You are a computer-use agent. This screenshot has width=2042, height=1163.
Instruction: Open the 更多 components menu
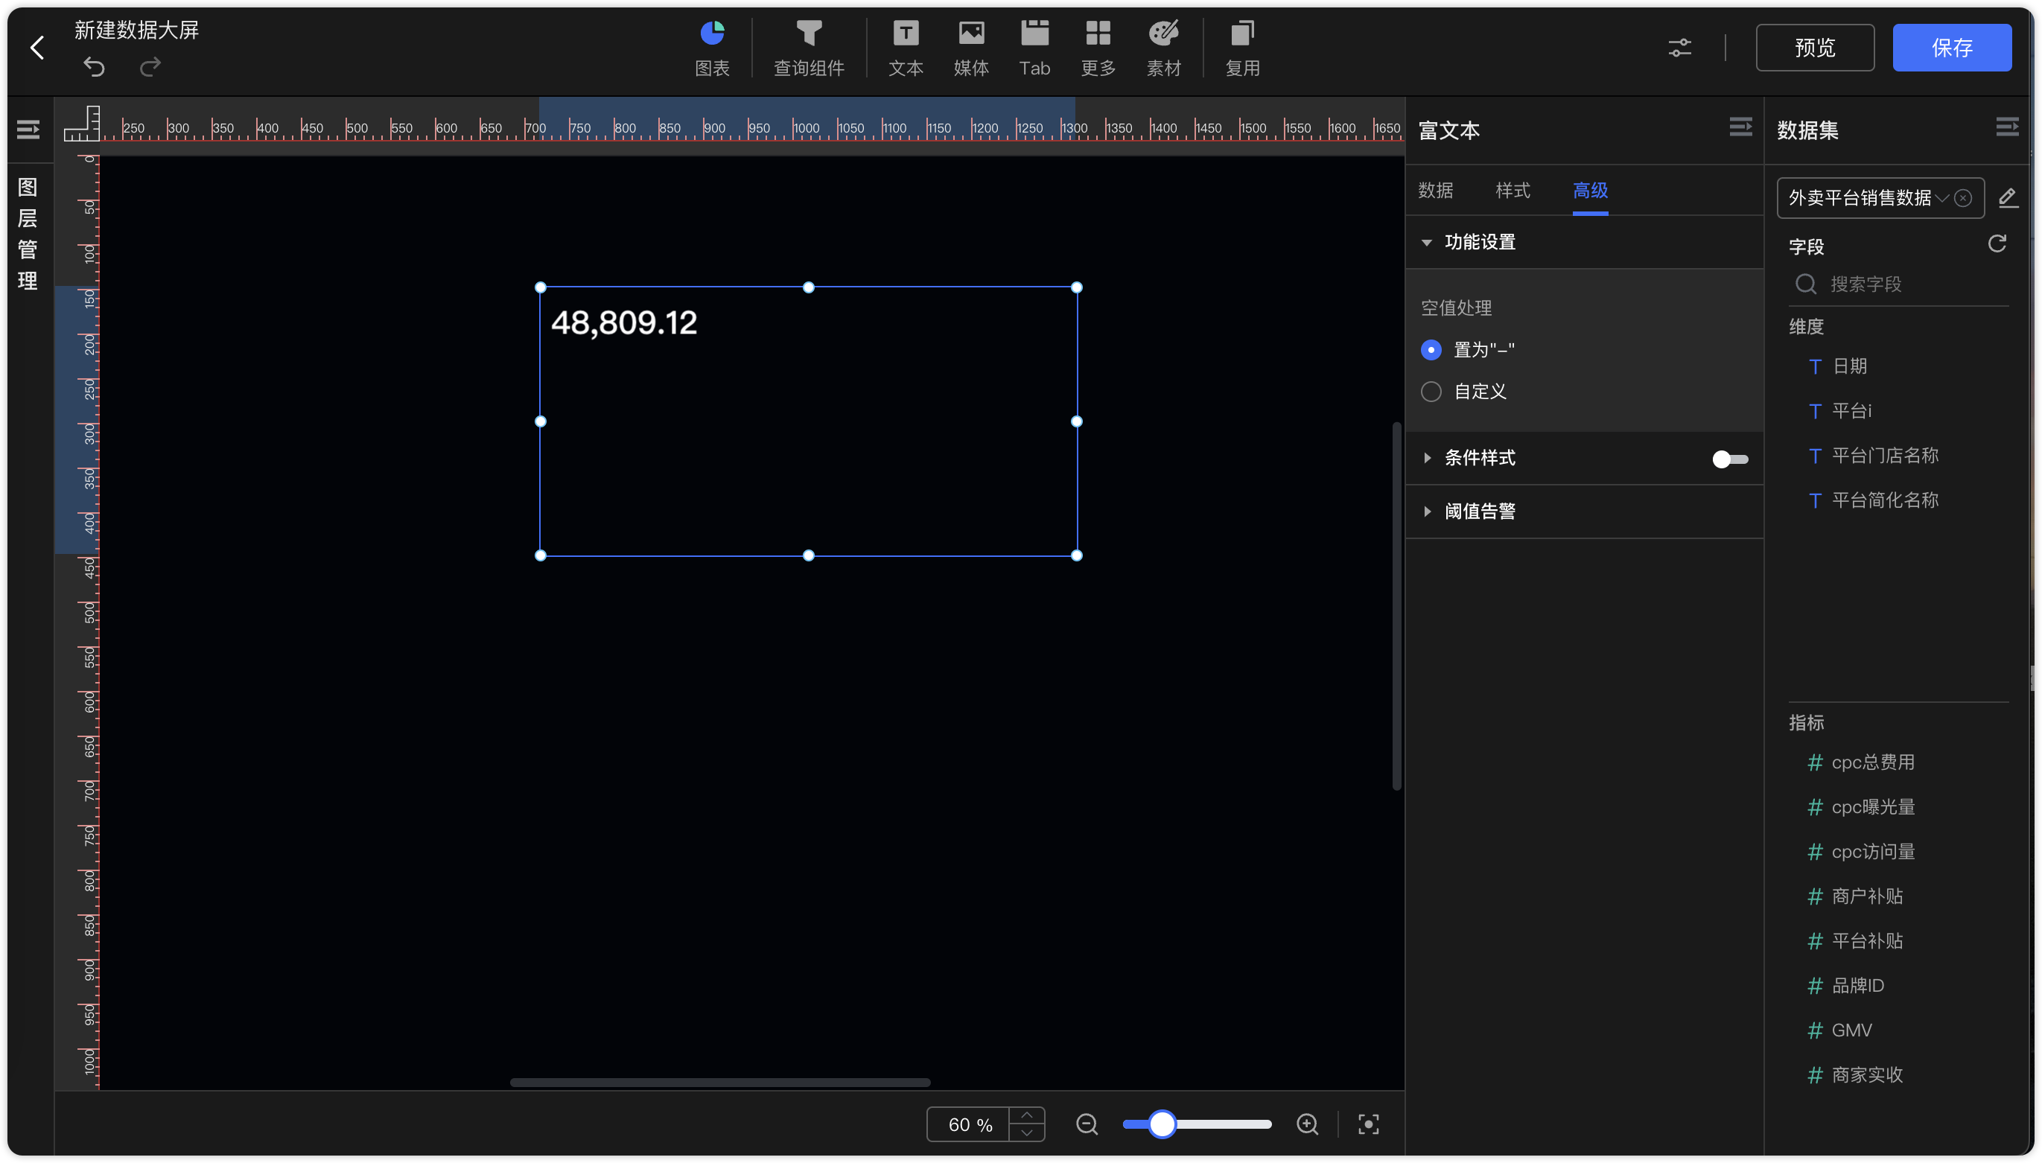(1098, 48)
